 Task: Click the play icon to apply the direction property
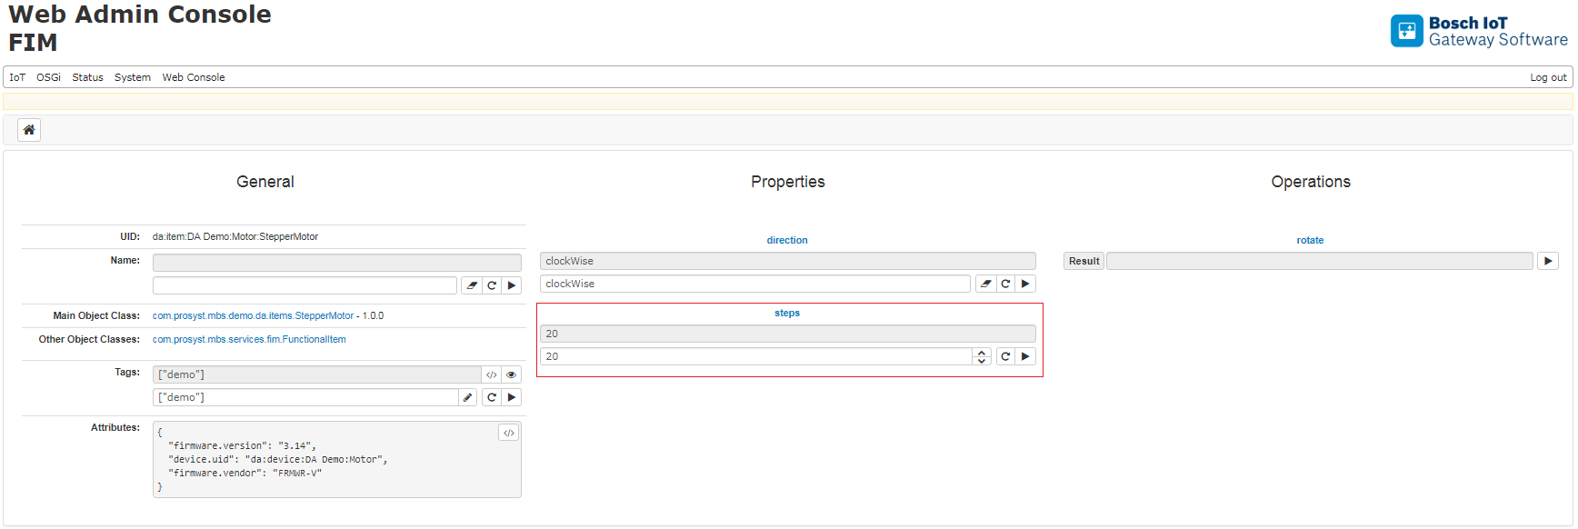pyautogui.click(x=1024, y=283)
